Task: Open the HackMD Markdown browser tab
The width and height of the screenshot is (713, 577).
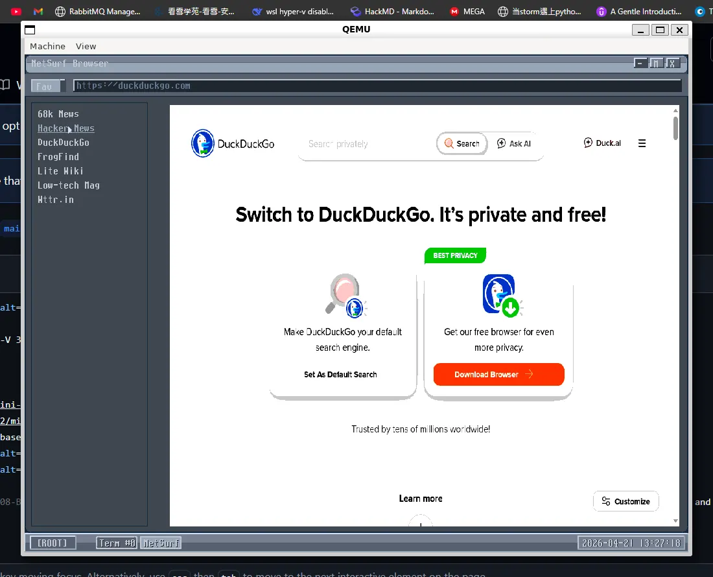Action: pyautogui.click(x=392, y=12)
